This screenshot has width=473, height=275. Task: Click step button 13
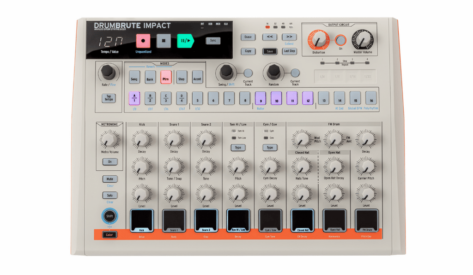click(323, 98)
